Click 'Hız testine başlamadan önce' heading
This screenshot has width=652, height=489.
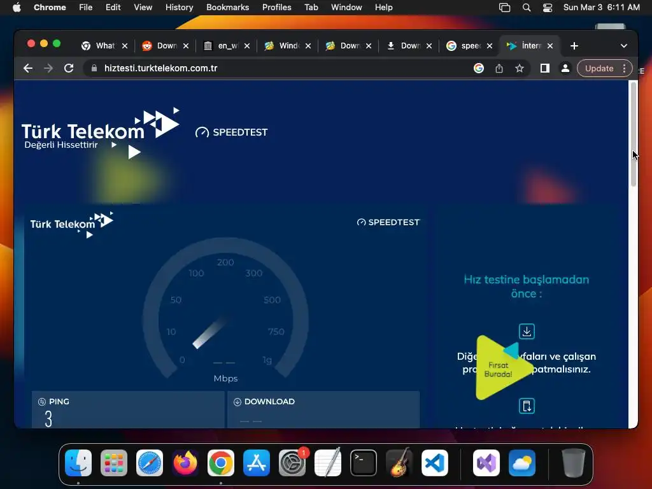(x=527, y=287)
